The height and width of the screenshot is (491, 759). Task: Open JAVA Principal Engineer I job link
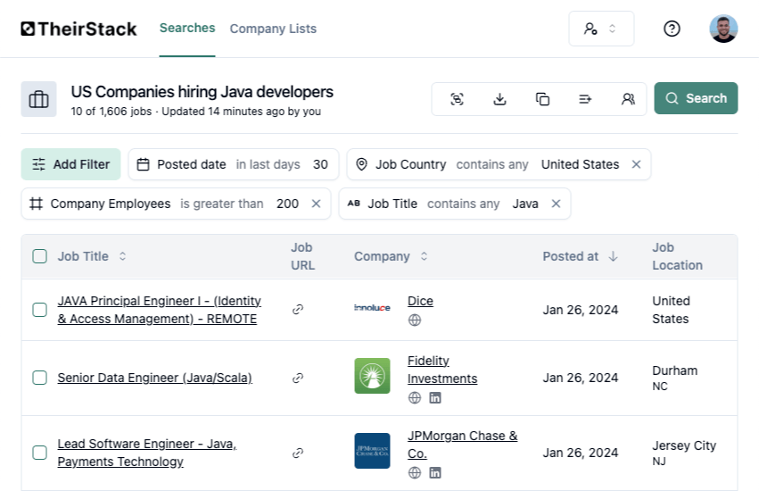point(160,310)
